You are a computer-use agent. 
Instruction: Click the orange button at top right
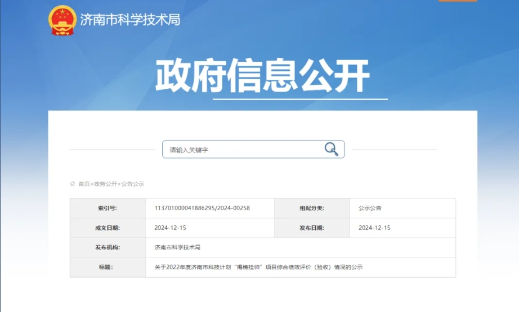point(457,1)
